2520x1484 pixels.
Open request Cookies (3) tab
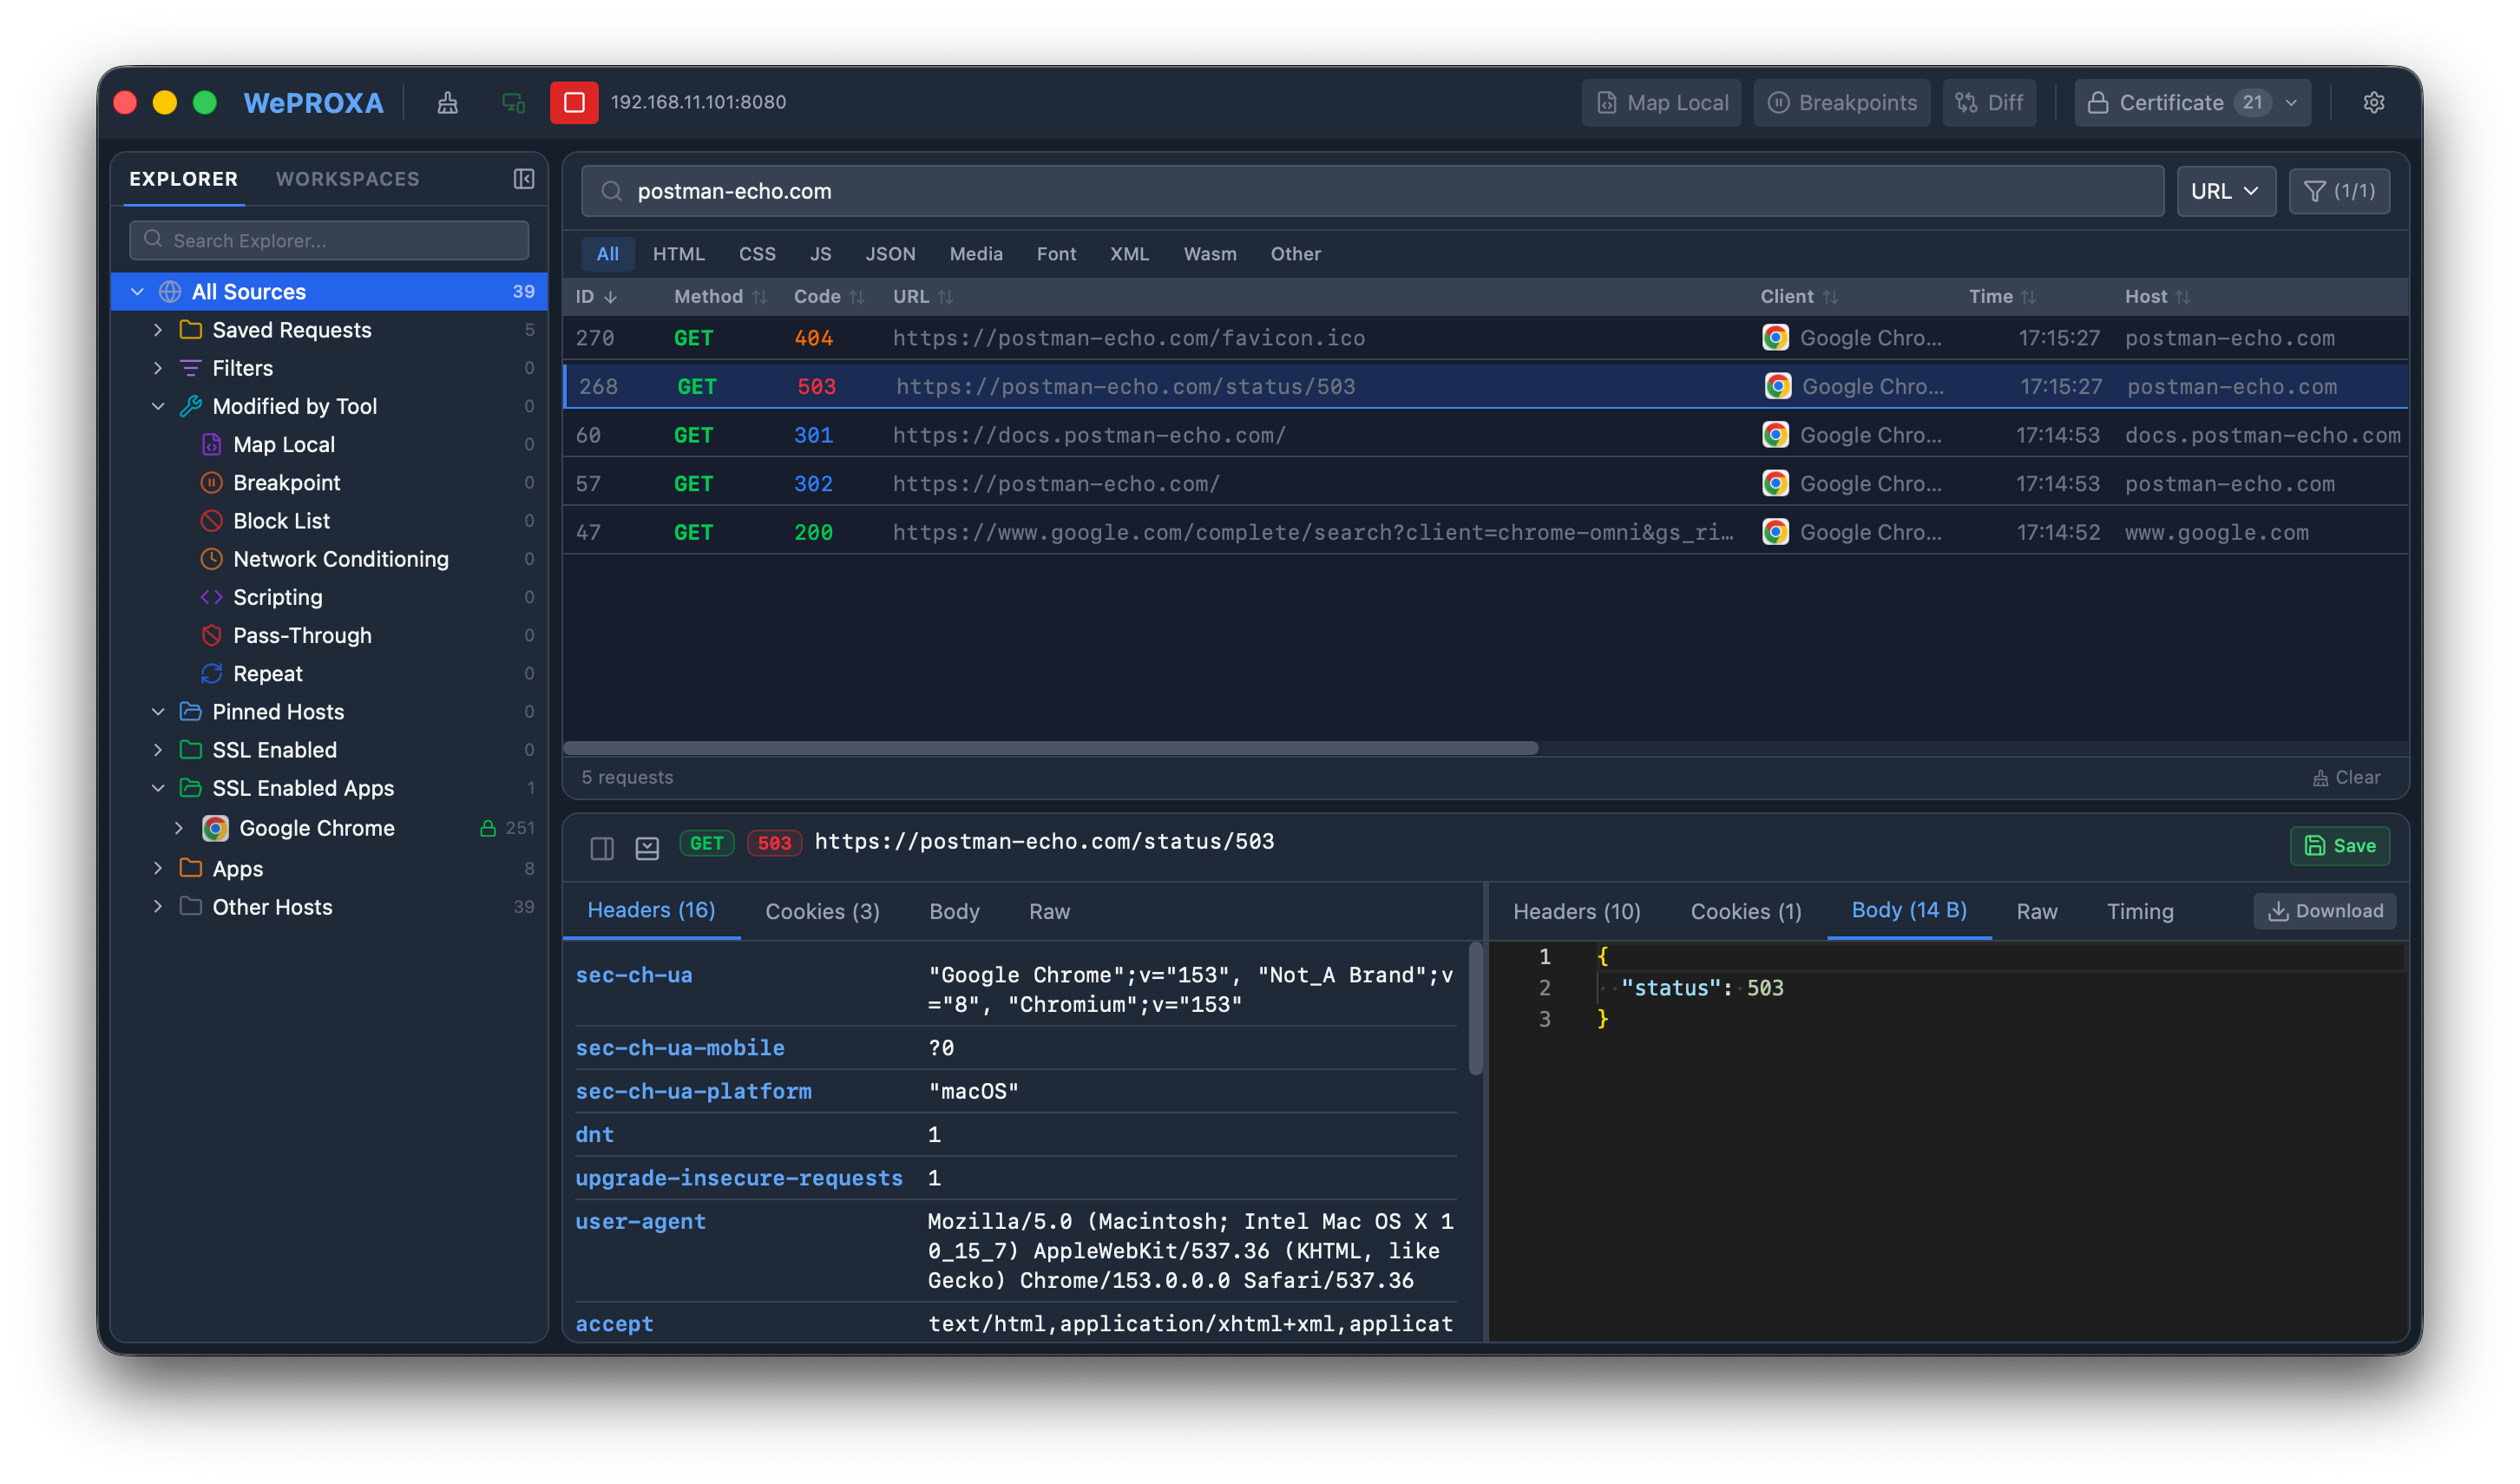822,911
